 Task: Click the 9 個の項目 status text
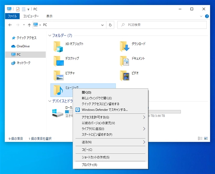click(16, 139)
